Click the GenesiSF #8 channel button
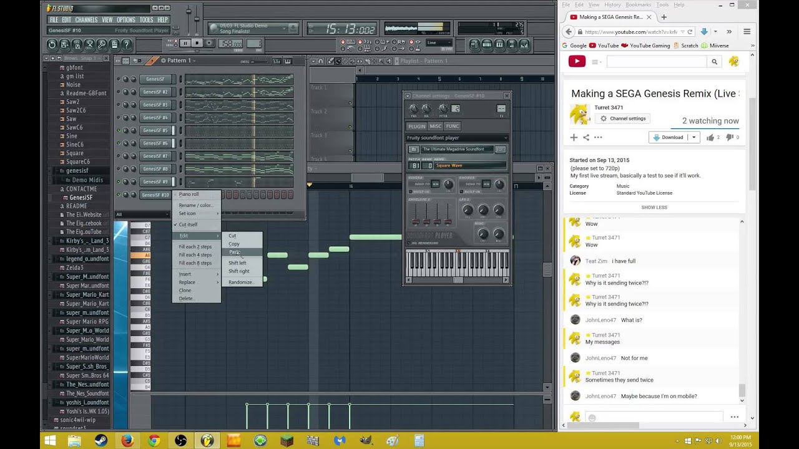Image resolution: width=799 pixels, height=449 pixels. [x=155, y=169]
